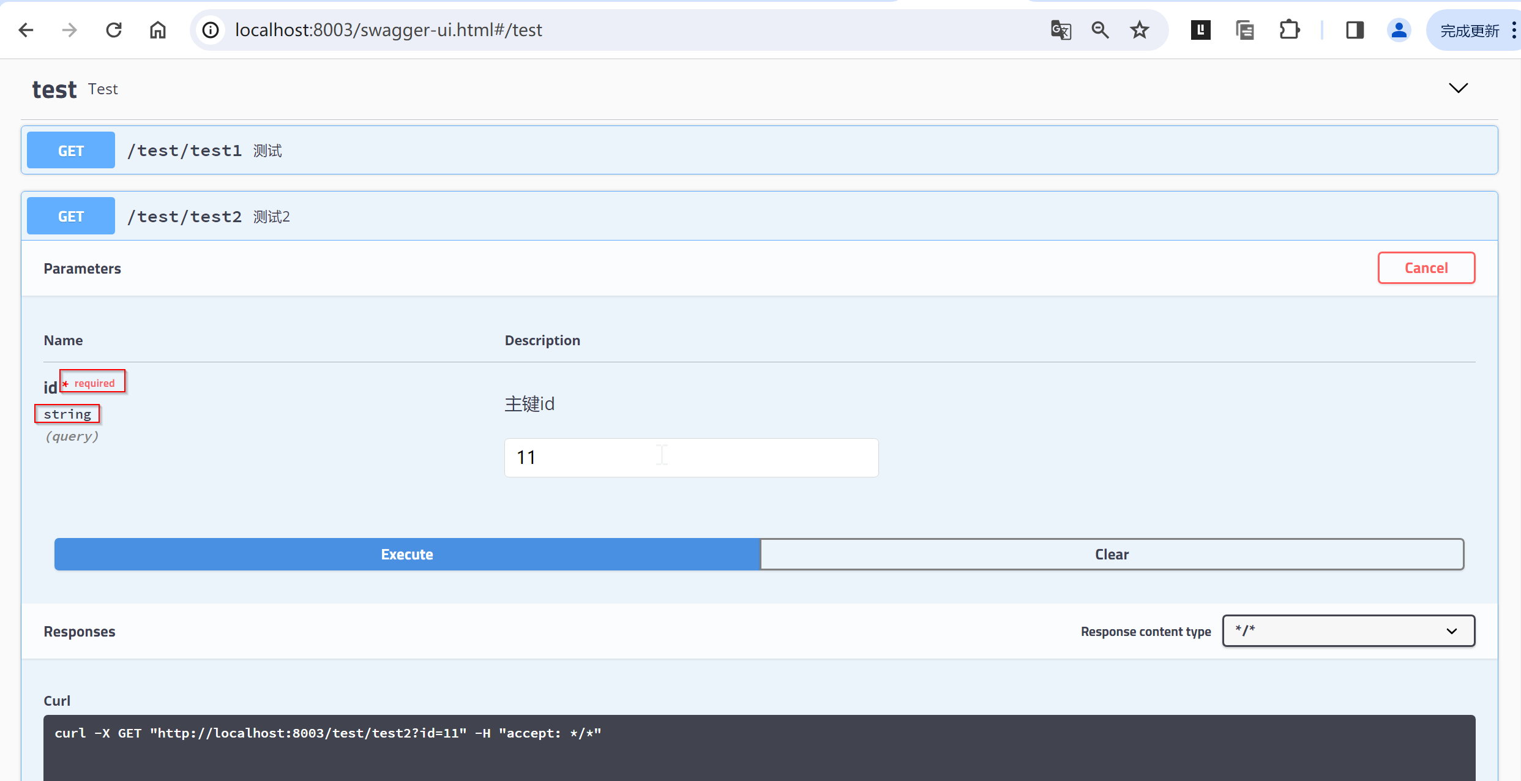Clear the request results
The width and height of the screenshot is (1521, 781).
[x=1112, y=554]
